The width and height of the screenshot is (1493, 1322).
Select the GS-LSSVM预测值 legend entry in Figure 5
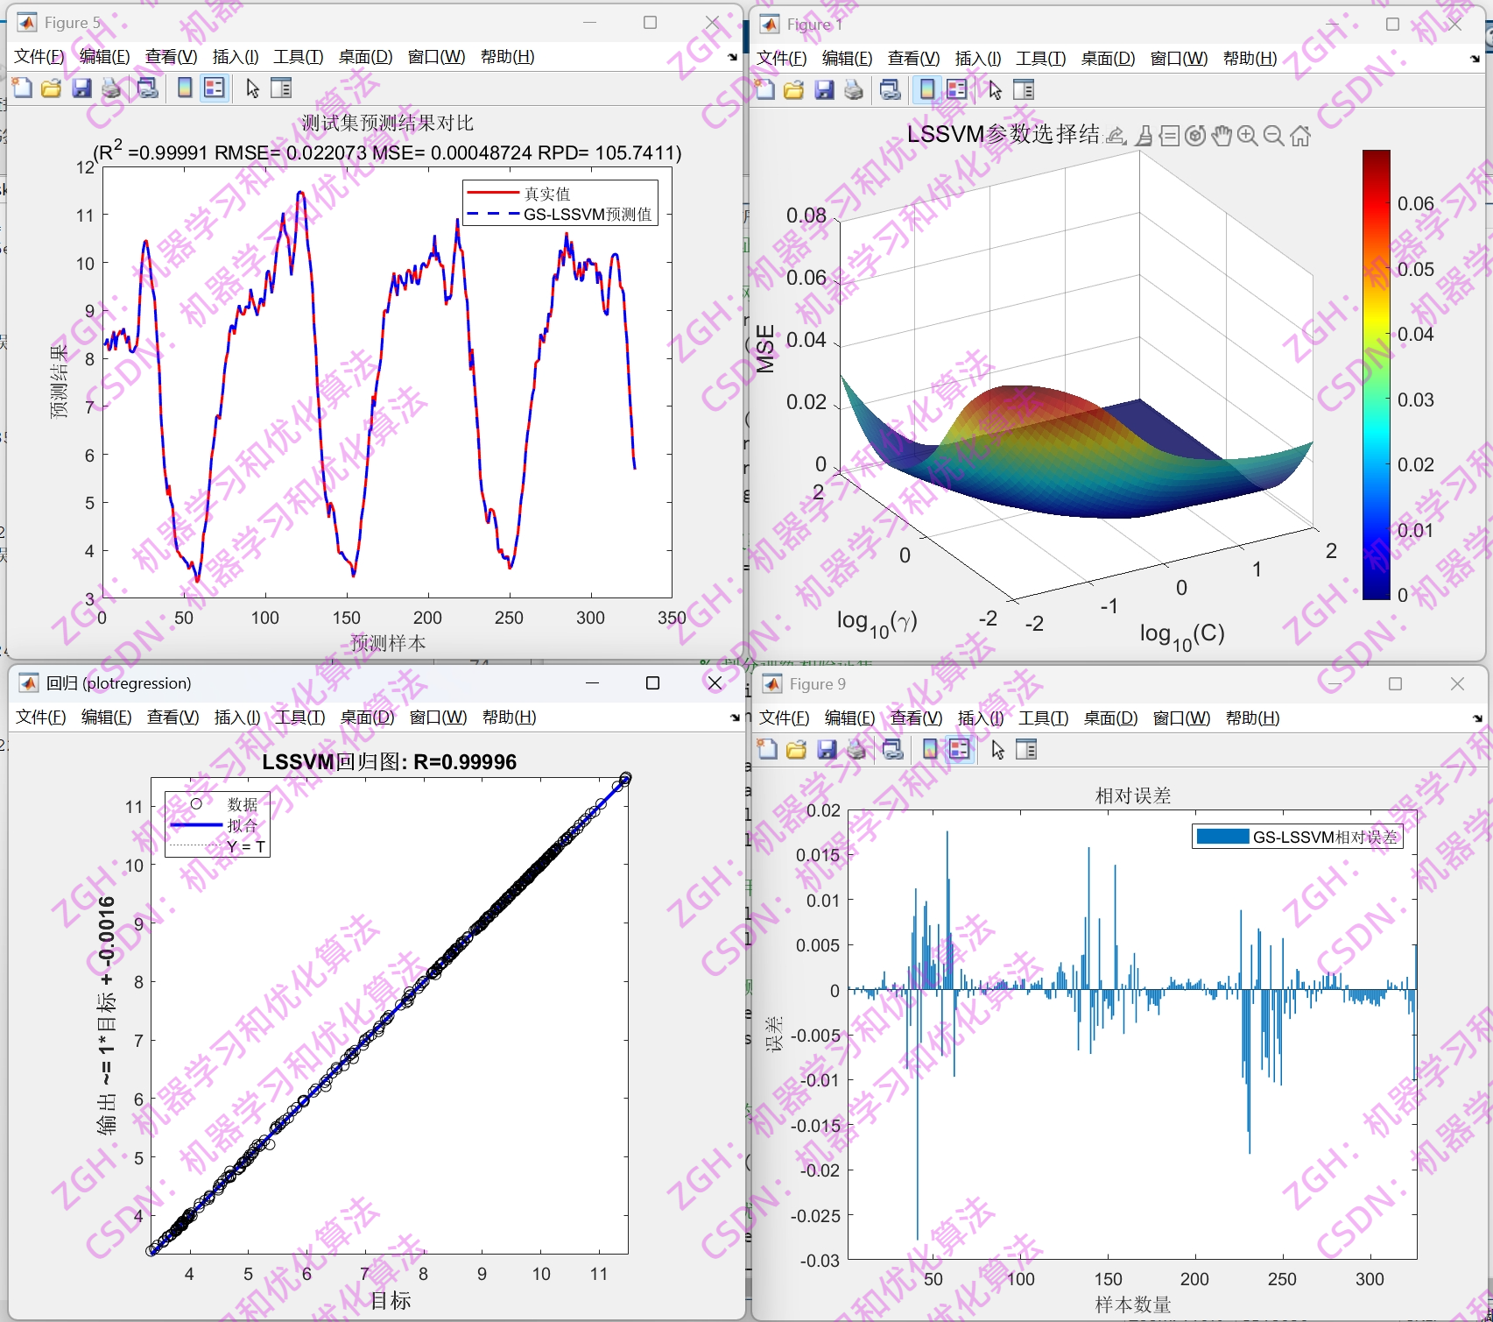(x=560, y=215)
